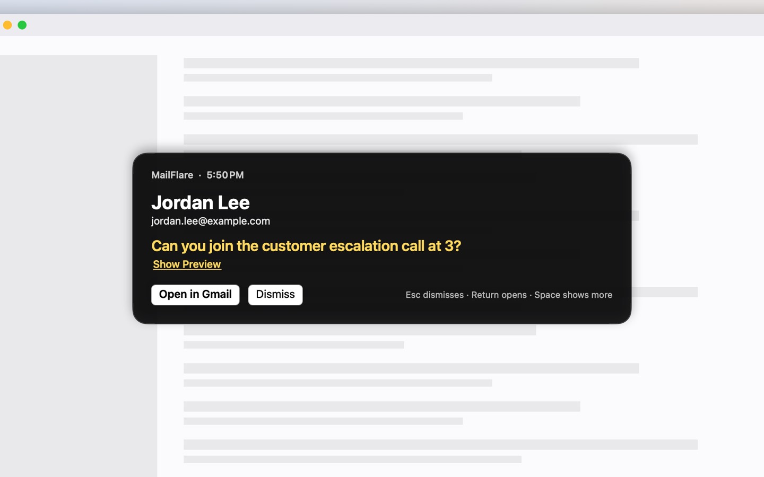Click the green maximize window button
Viewport: 764px width, 477px height.
[22, 25]
